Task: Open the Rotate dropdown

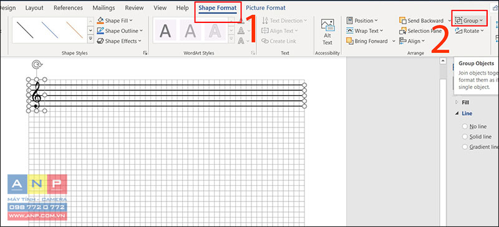Action: click(x=469, y=31)
